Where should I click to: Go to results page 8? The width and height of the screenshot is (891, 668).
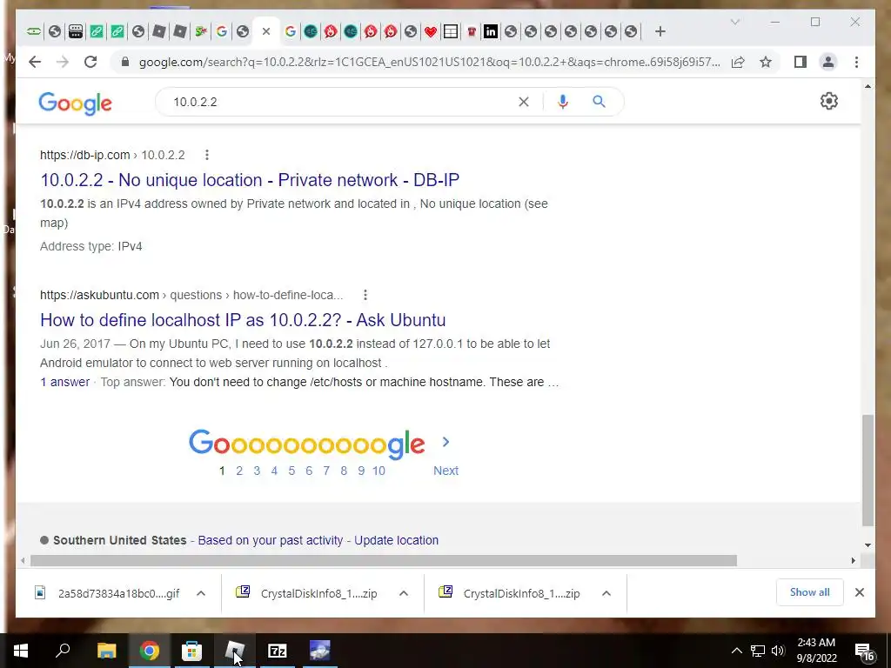344,471
